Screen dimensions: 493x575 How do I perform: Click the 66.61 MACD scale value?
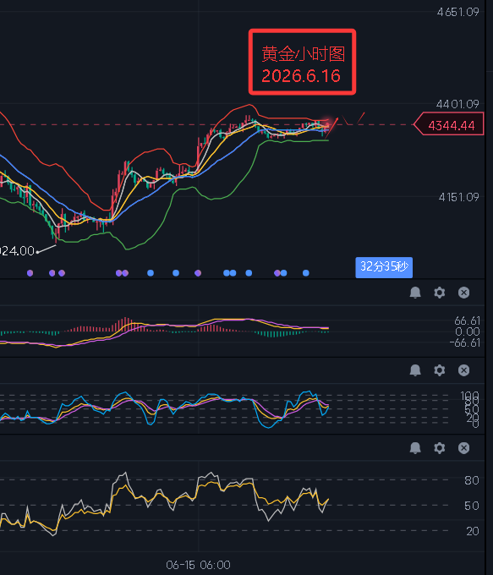point(467,320)
